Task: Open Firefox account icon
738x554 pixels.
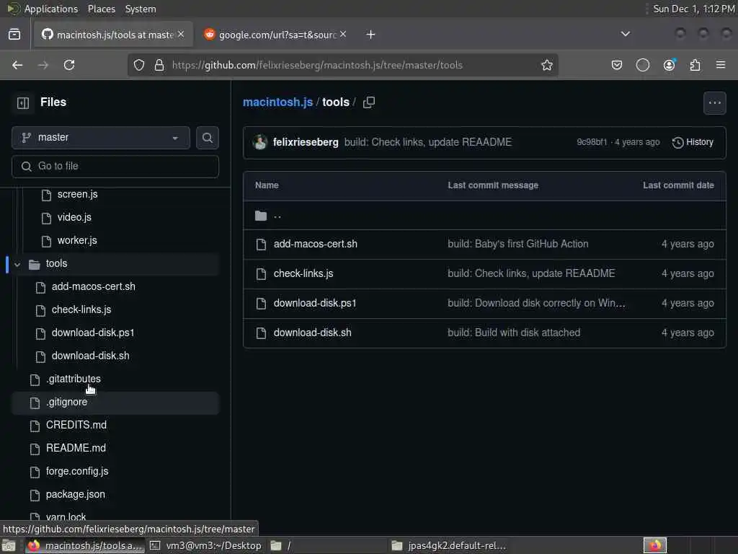Action: 669,65
